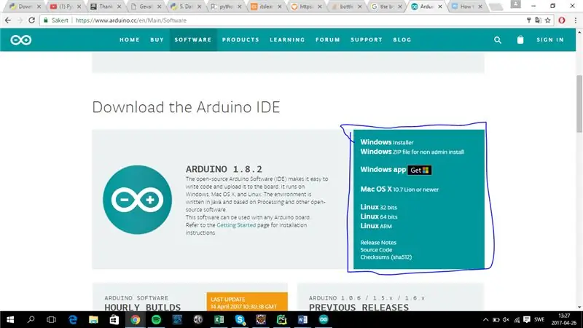Open the site search magnifier icon

(498, 40)
